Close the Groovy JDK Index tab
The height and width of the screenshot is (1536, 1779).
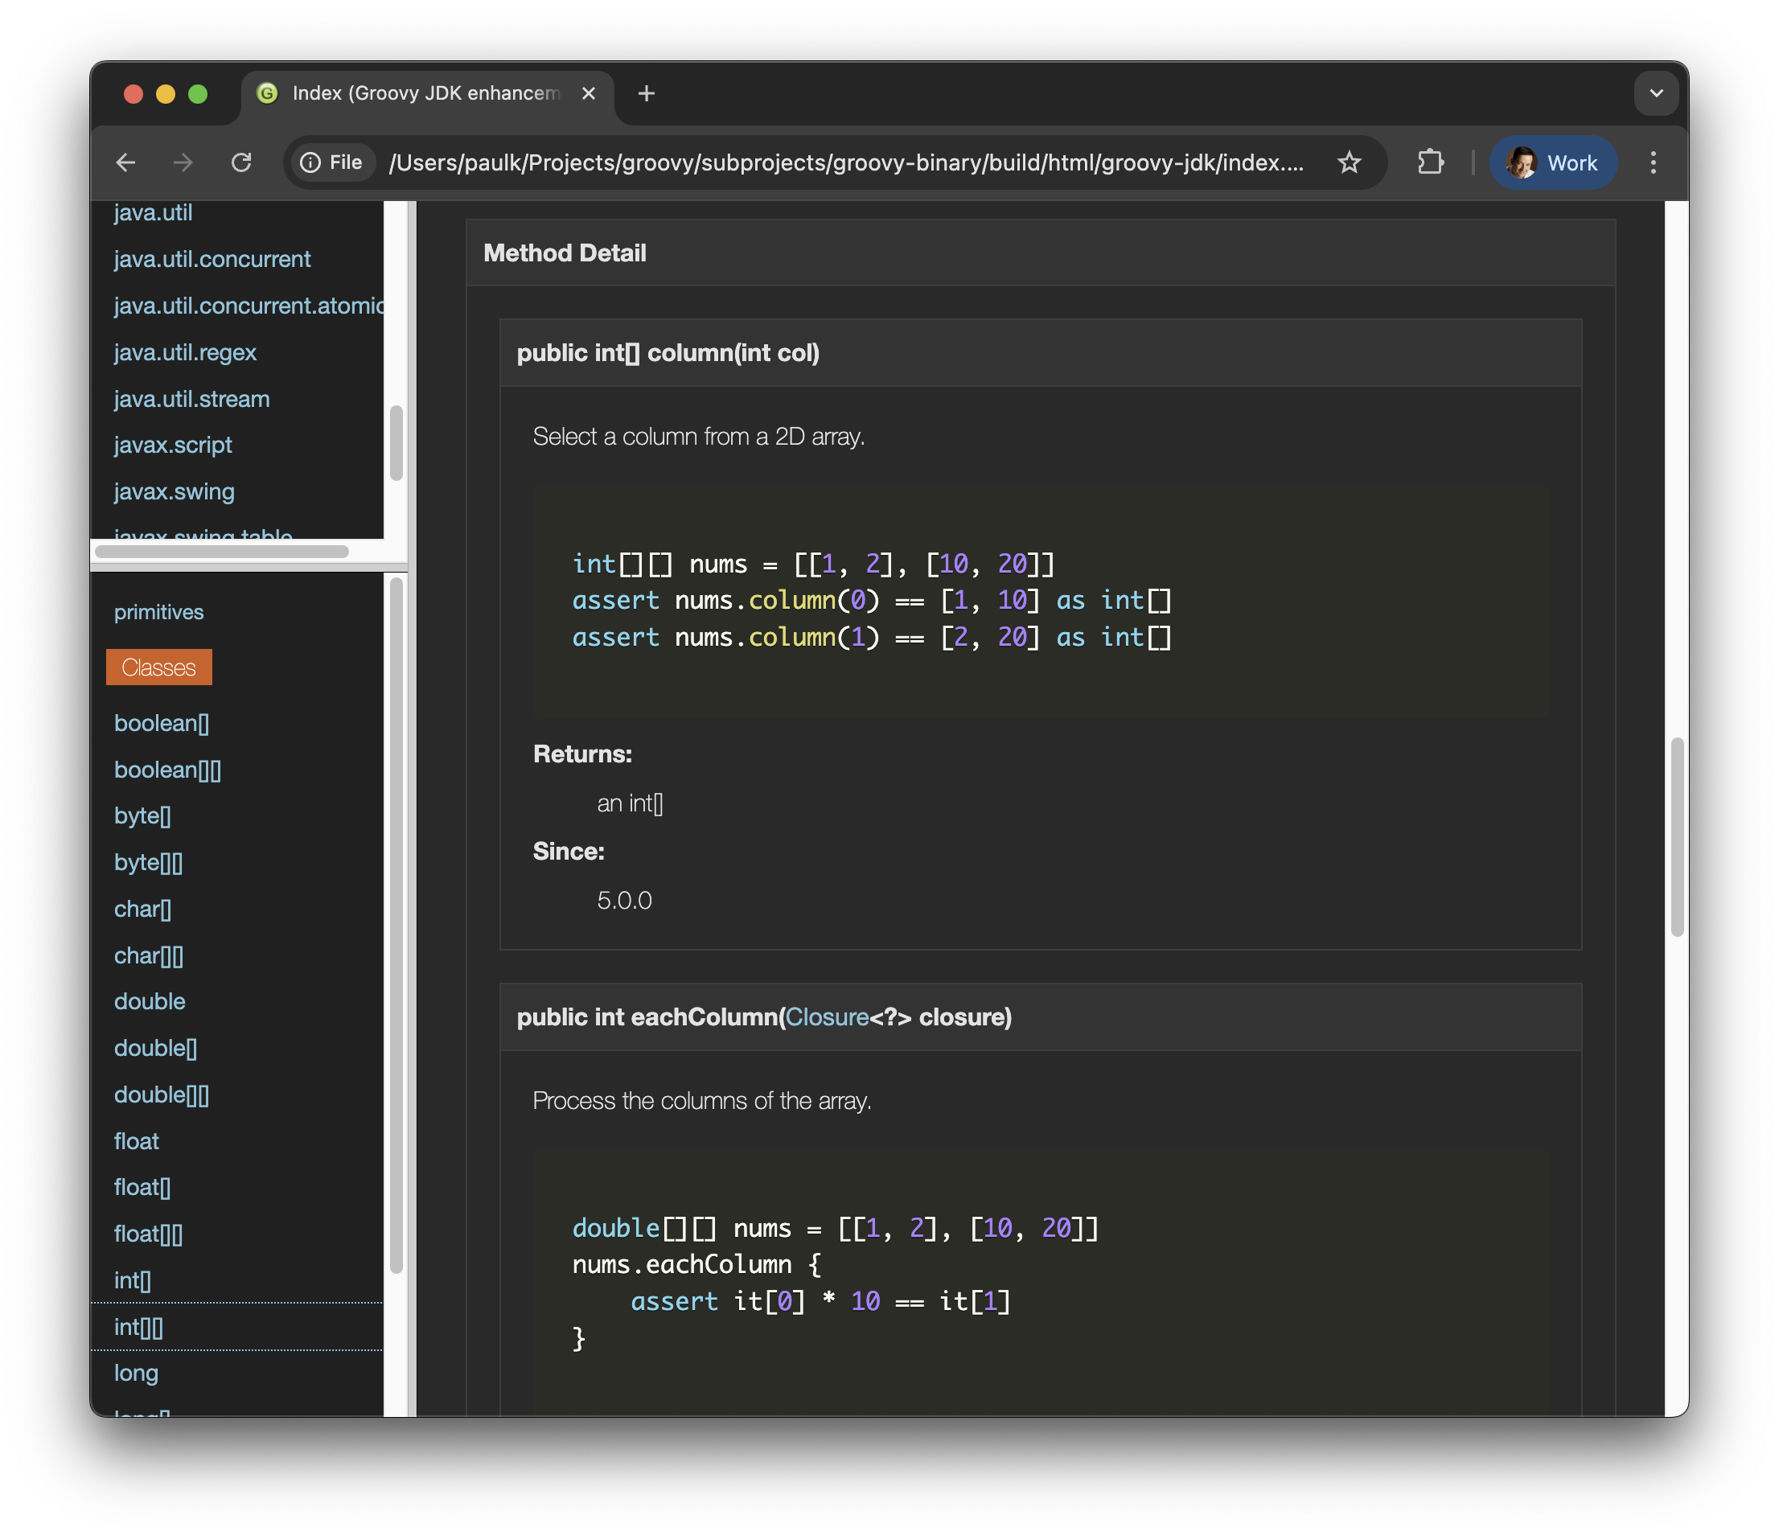pos(588,92)
